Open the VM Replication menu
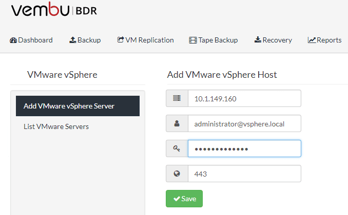Viewport: 348px width, 215px height. pos(149,40)
